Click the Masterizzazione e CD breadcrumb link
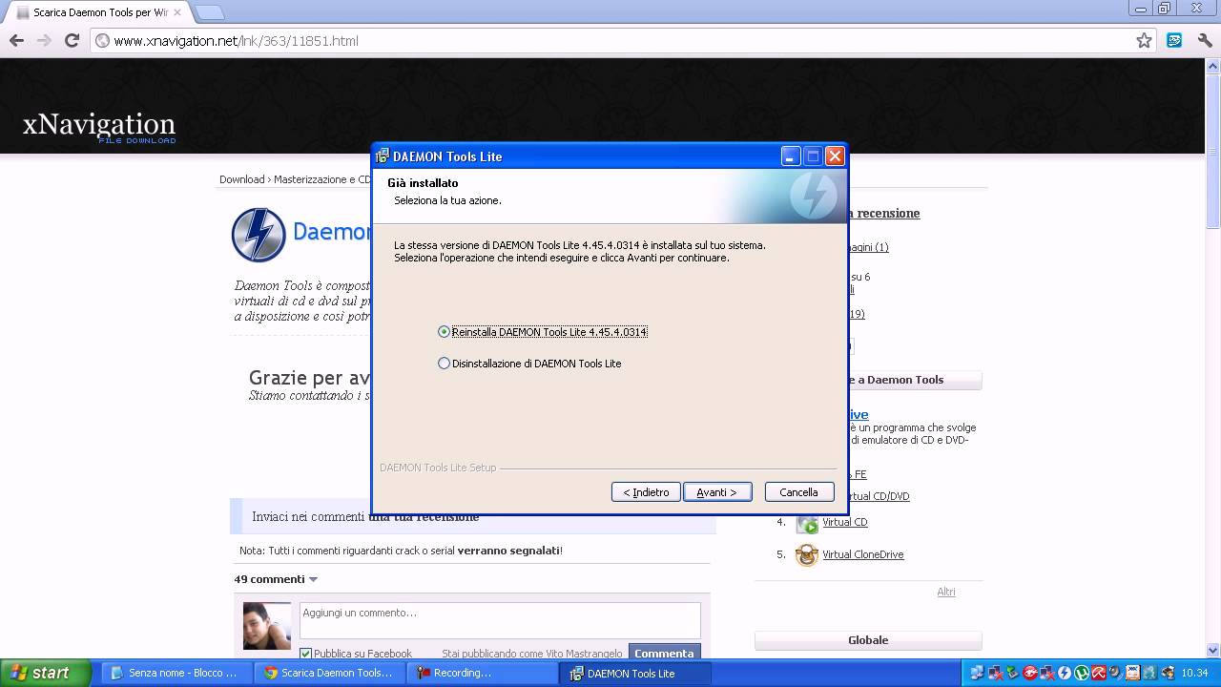This screenshot has height=687, width=1221. (x=322, y=179)
